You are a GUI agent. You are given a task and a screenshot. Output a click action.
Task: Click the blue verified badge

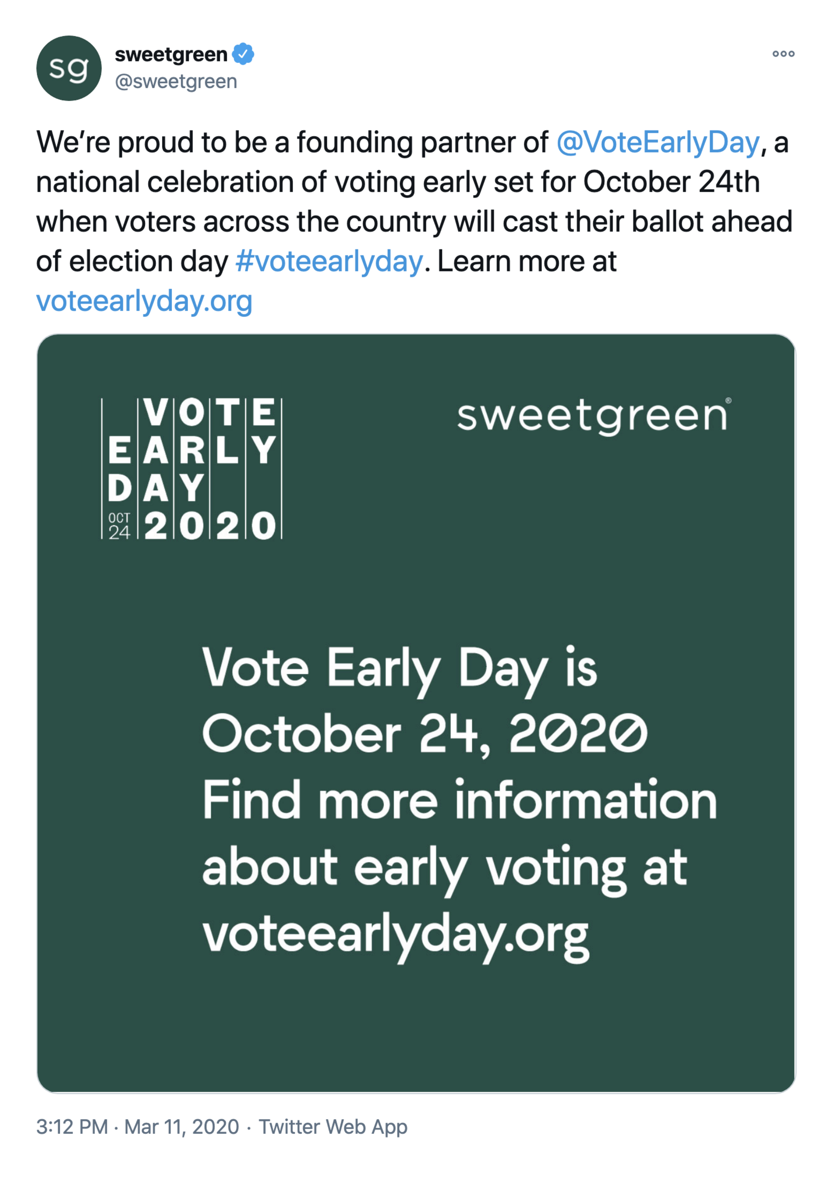(243, 54)
